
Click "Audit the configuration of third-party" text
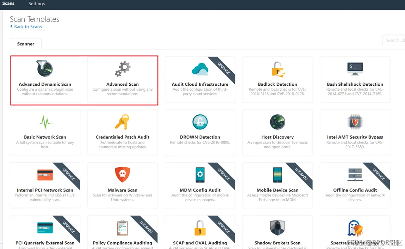point(200,92)
